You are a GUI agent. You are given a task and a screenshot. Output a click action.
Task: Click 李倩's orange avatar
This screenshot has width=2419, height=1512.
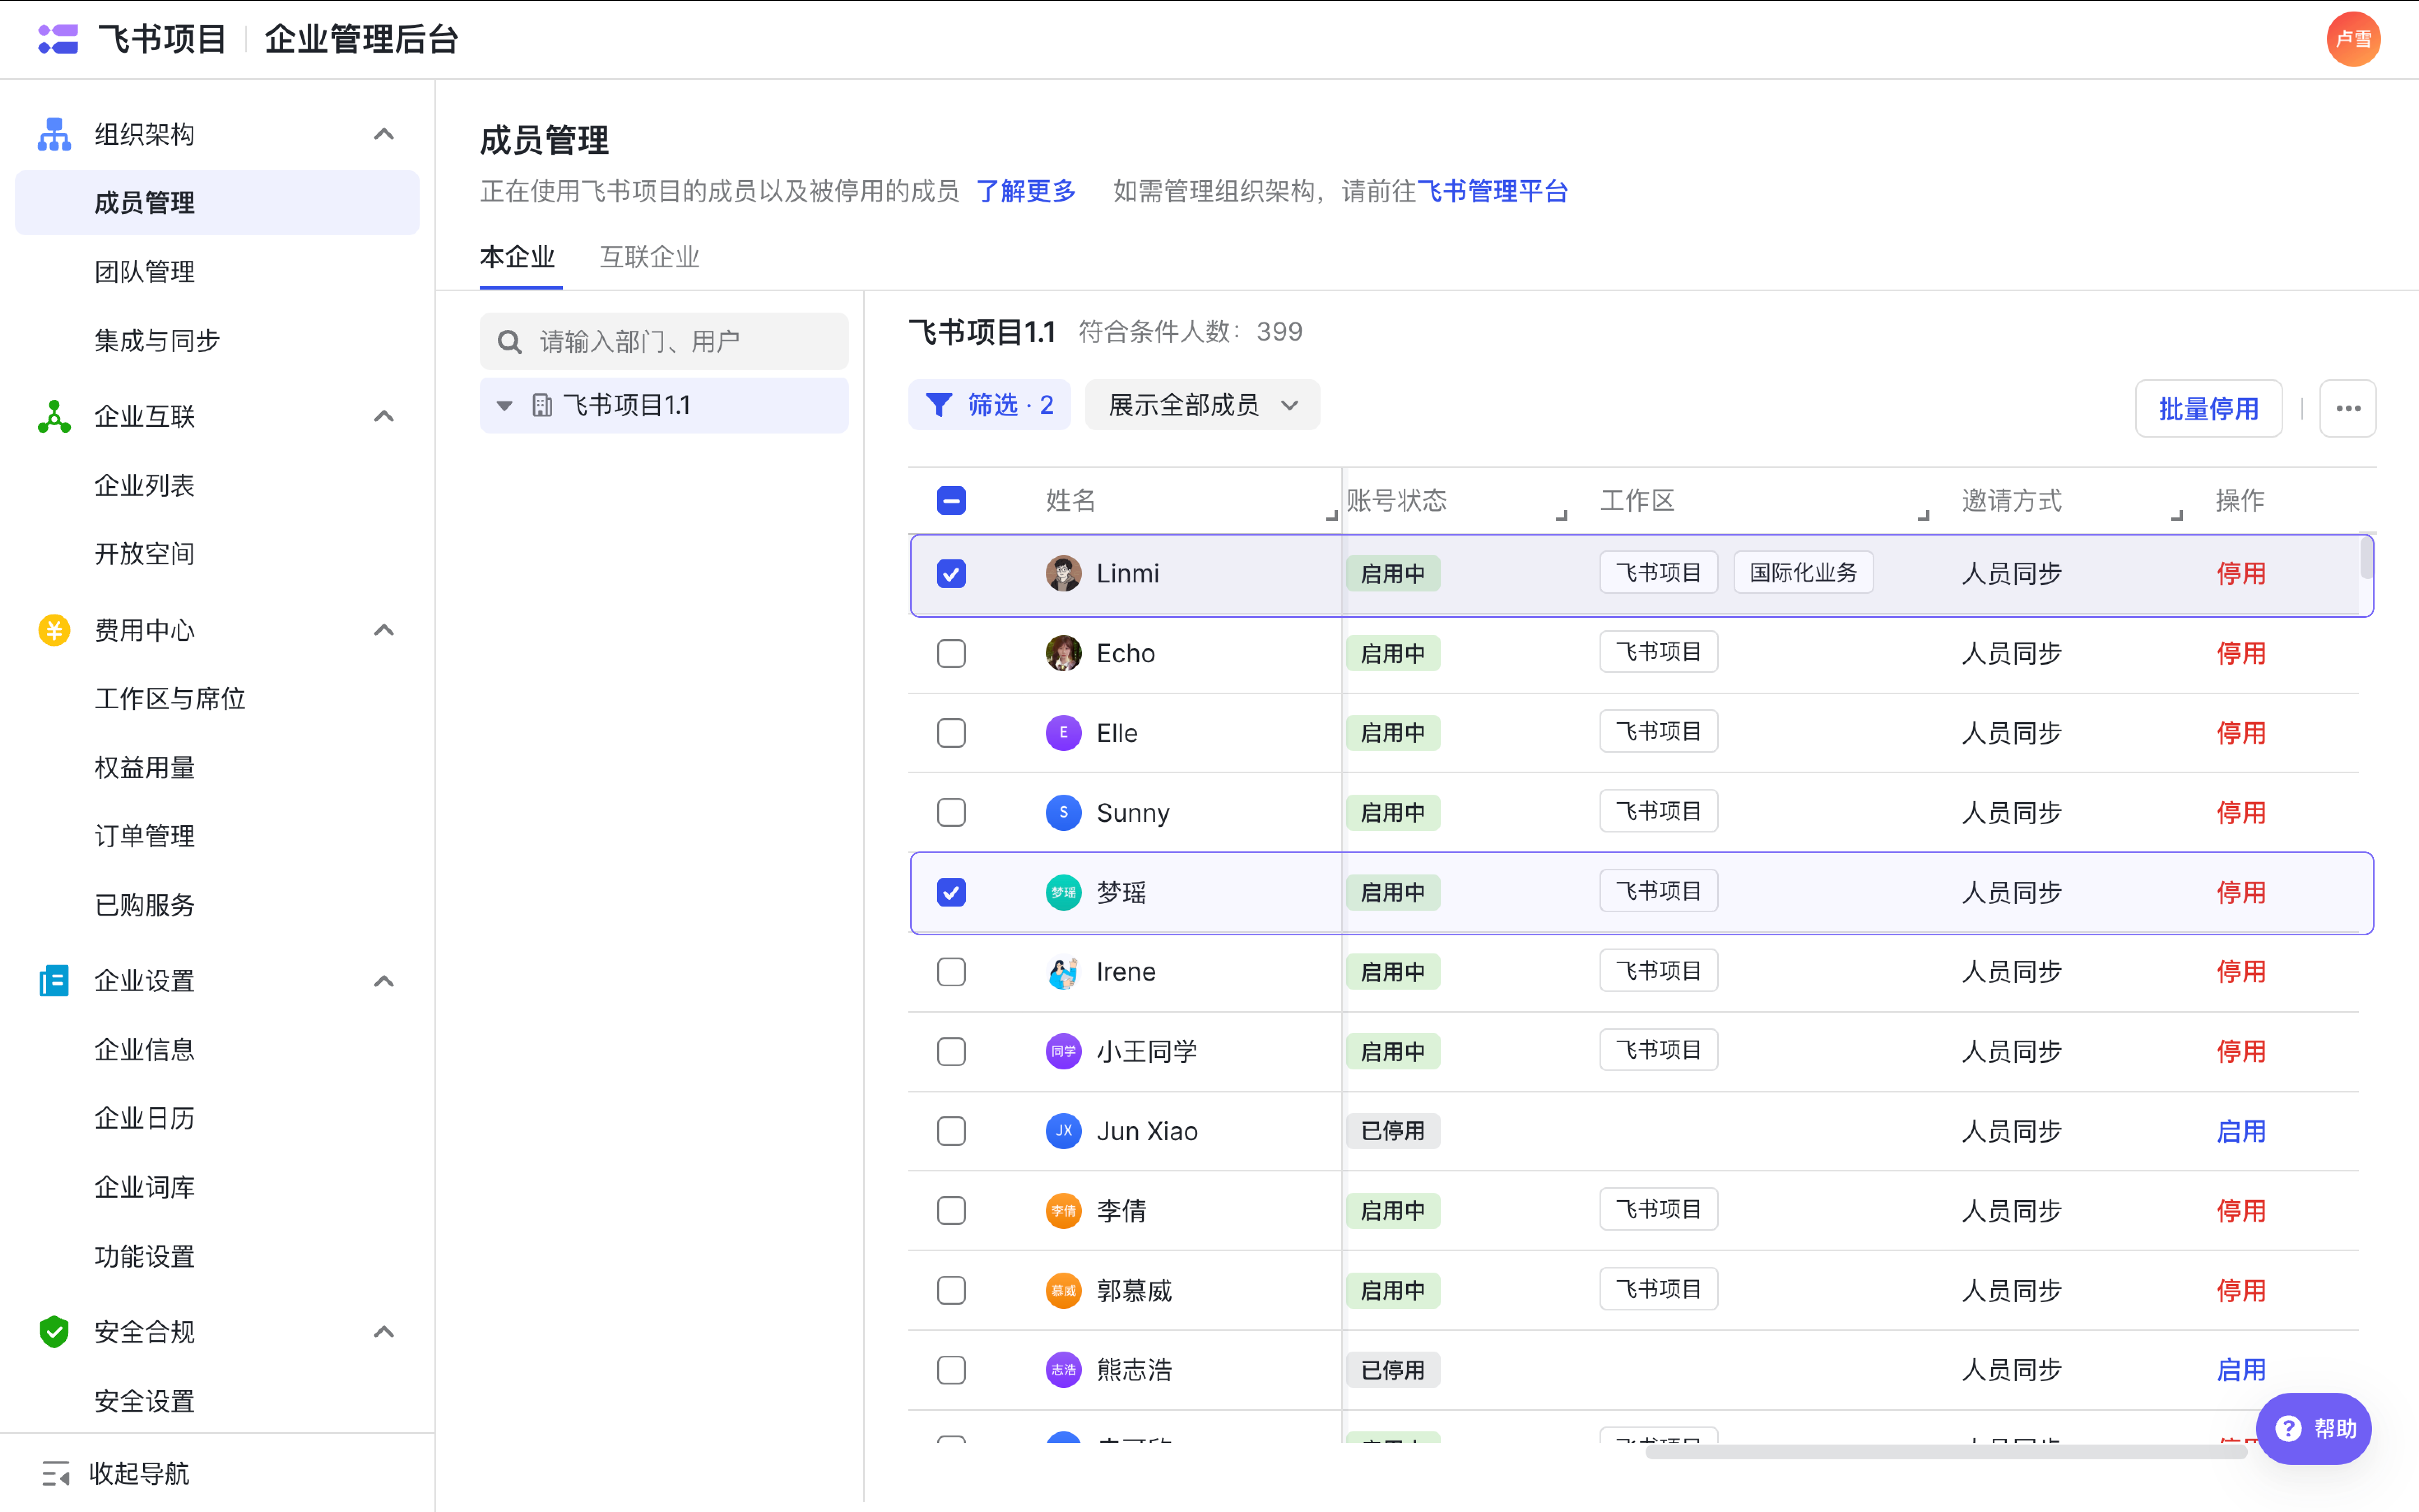pos(1063,1211)
